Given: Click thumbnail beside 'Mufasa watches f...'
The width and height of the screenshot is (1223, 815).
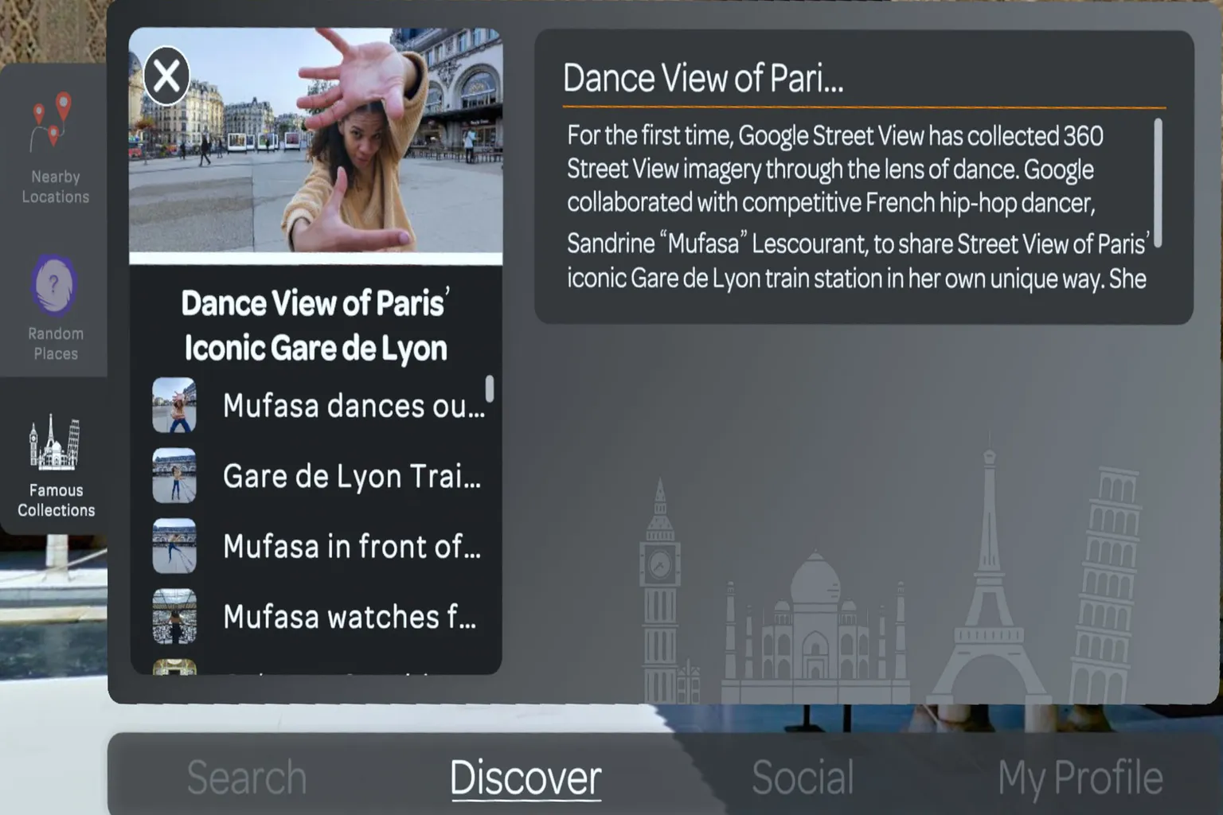Looking at the screenshot, I should 174,616.
